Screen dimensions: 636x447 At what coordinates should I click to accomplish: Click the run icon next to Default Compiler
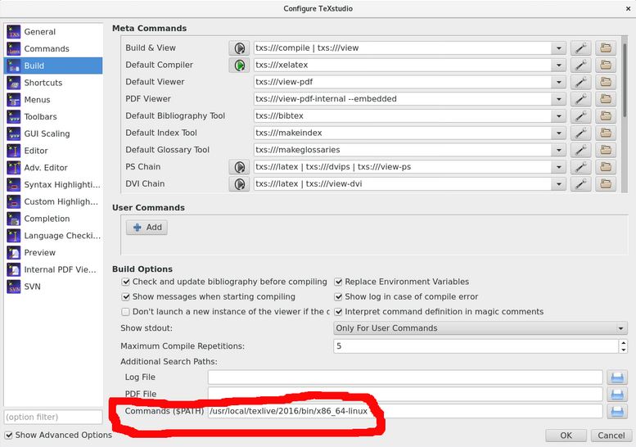click(x=239, y=65)
